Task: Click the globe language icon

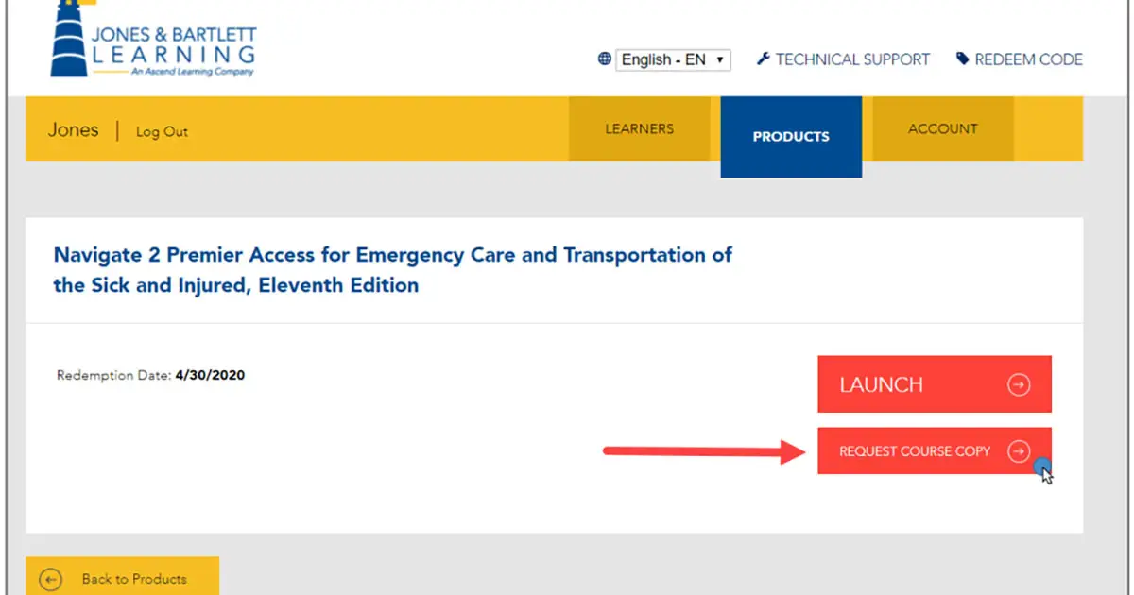Action: pos(605,59)
